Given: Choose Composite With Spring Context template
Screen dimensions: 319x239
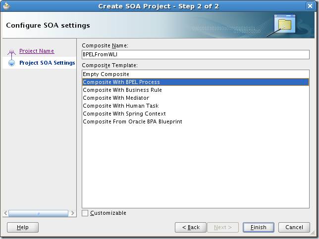Looking at the screenshot, I should coord(196,114).
